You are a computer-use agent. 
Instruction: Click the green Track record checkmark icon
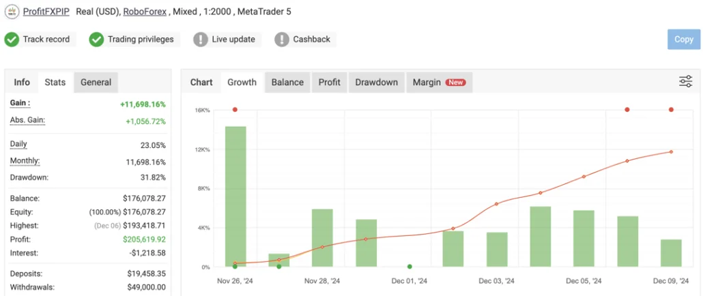tap(12, 40)
